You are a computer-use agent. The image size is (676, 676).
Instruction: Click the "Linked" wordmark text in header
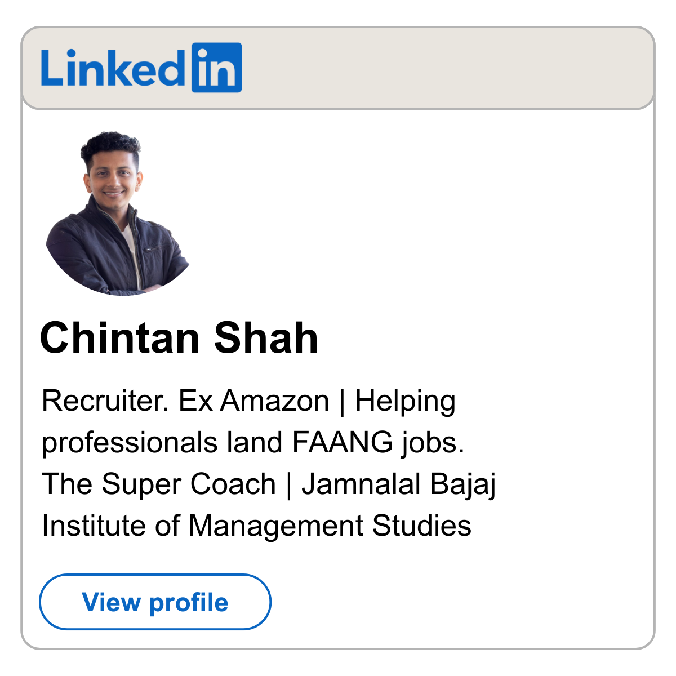[x=113, y=68]
